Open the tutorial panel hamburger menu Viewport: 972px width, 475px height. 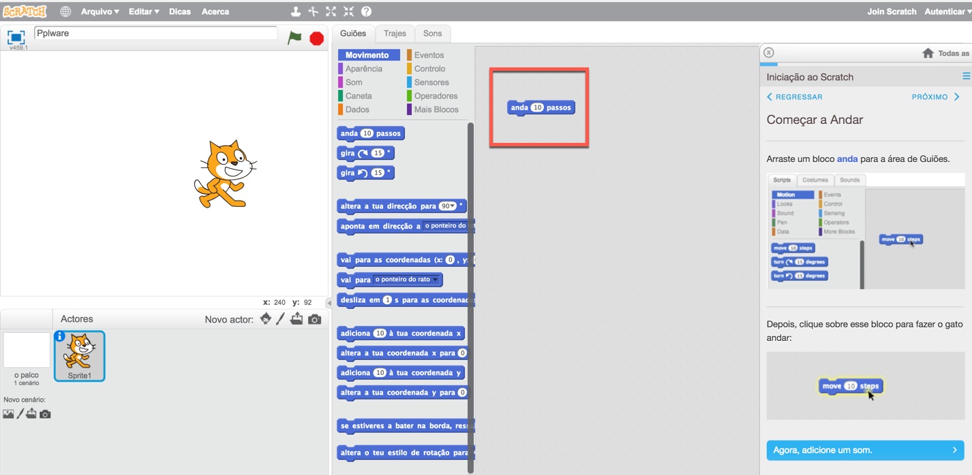tap(966, 77)
